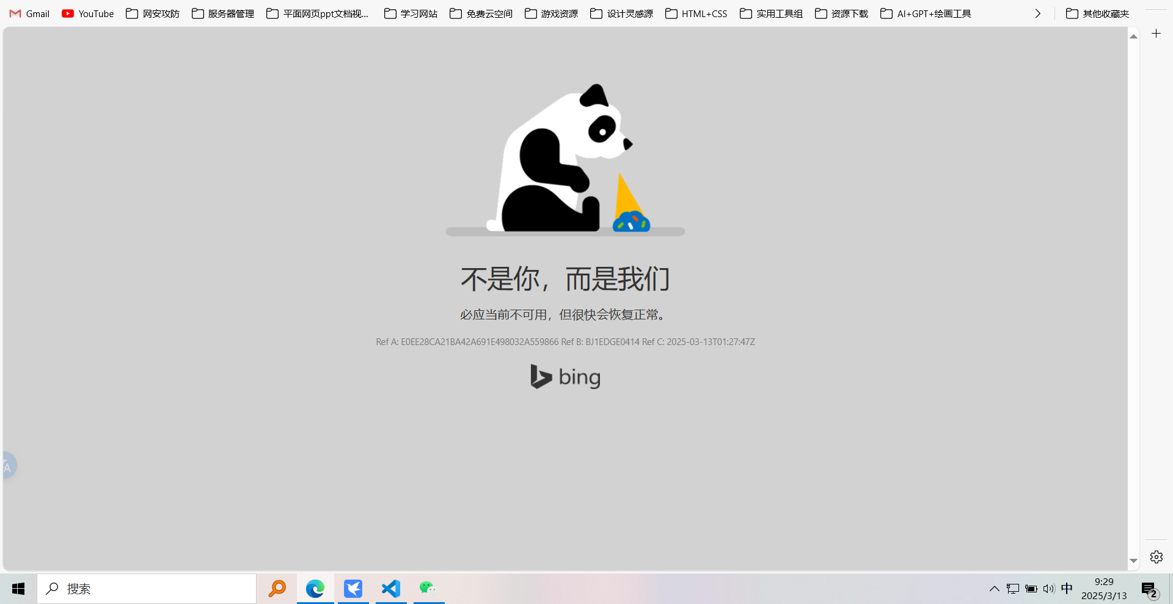This screenshot has height=604, width=1173.
Task: Open the 免费云空间 bookmarks folder
Action: (x=481, y=13)
